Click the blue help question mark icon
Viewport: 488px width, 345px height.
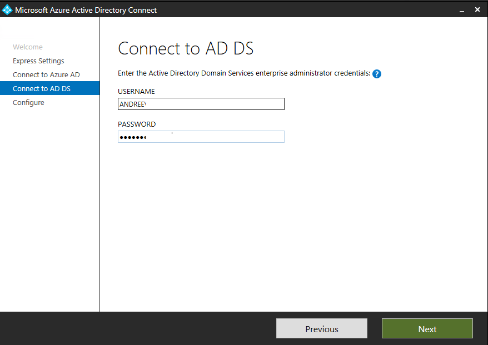click(x=377, y=74)
